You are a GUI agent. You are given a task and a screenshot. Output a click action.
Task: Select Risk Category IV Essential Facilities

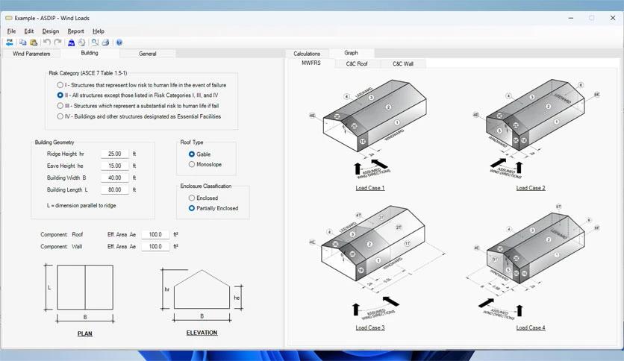tap(60, 116)
